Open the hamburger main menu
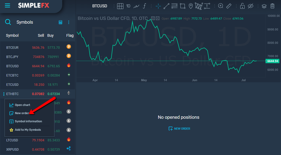The height and width of the screenshot is (155, 281). coord(7,5)
